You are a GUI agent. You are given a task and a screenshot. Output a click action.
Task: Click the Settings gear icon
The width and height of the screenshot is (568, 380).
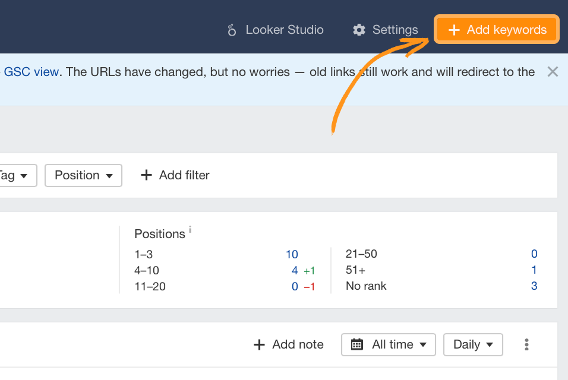point(359,30)
